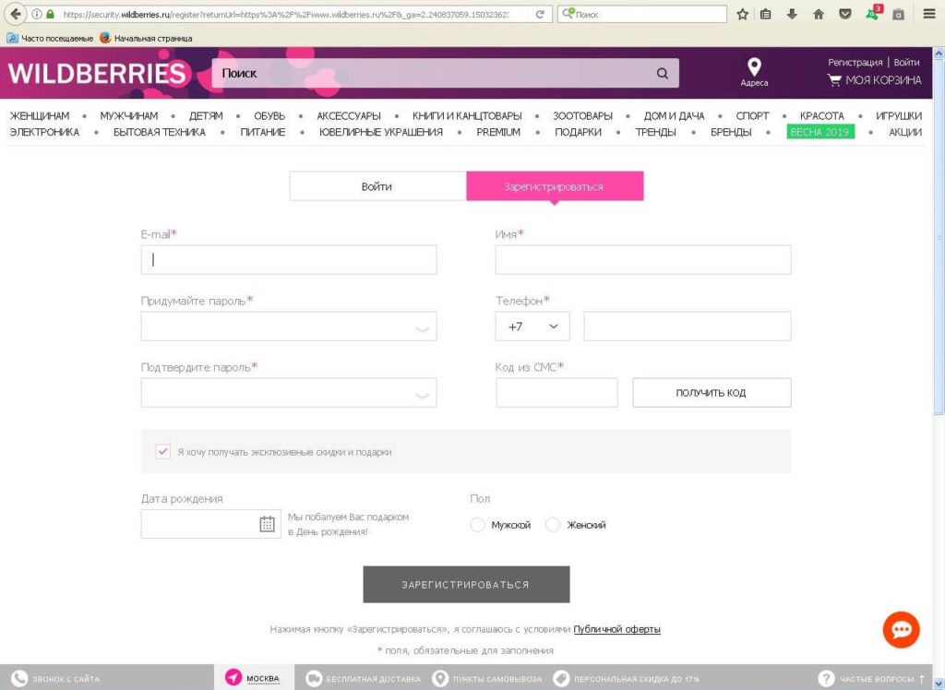The image size is (945, 690).
Task: Go to Firefox home page icon
Action: (818, 14)
